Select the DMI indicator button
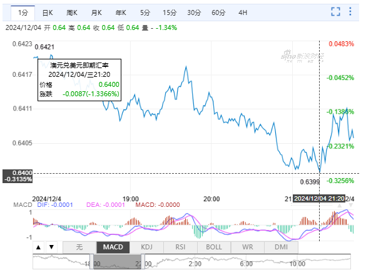This screenshot has width=366, height=275. 282,247
